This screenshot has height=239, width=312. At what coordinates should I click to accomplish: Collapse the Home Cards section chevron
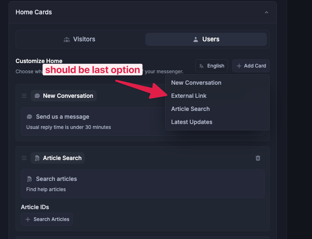point(267,13)
